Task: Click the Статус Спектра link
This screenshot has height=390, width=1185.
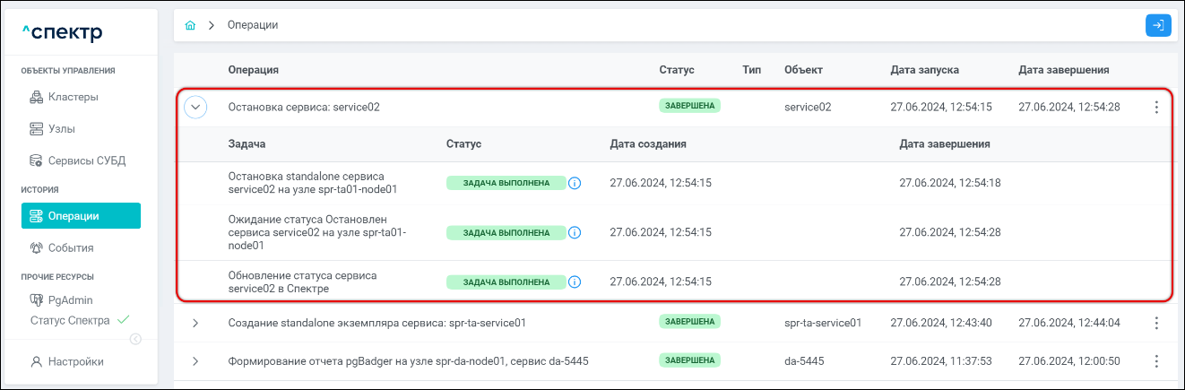Action: (x=70, y=320)
